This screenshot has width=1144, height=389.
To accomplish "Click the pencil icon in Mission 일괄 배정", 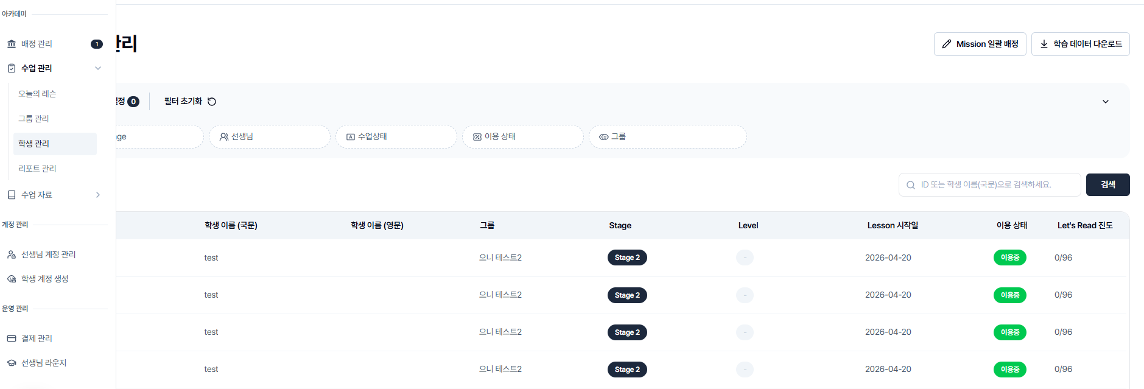I will (947, 44).
